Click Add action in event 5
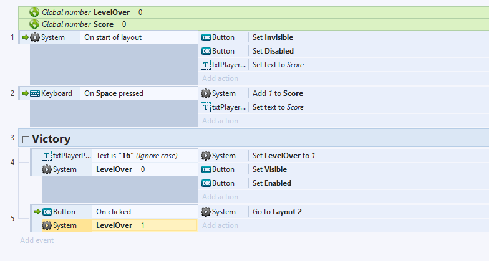This screenshot has height=261, width=489. click(x=220, y=225)
